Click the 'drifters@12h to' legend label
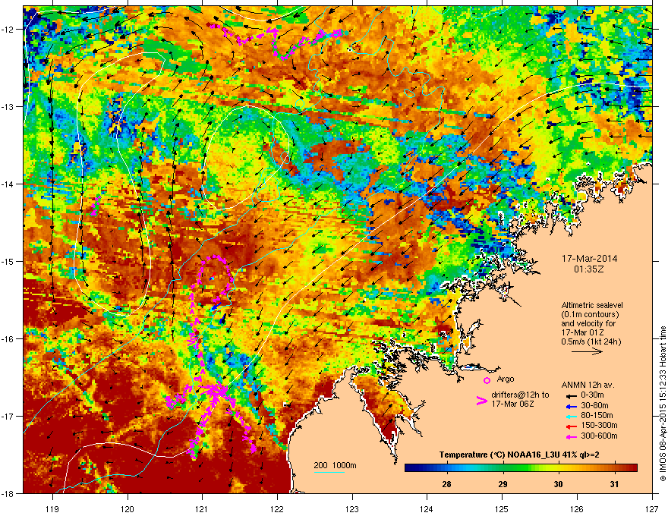 click(x=520, y=395)
